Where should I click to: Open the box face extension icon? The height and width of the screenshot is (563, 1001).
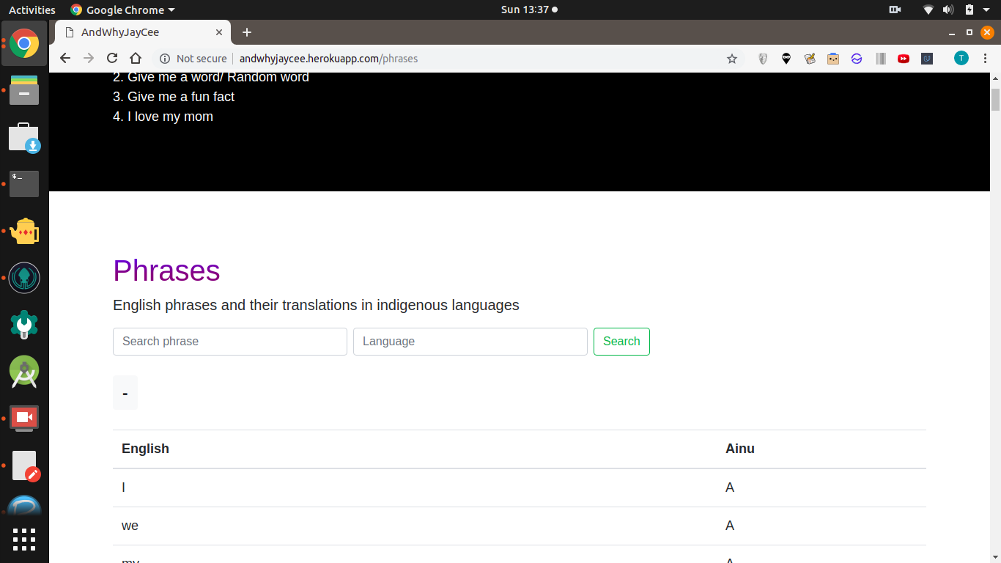(833, 59)
